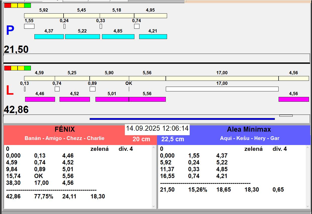
Task: Click the 14.09.2025 date and time field
Action: [157, 128]
